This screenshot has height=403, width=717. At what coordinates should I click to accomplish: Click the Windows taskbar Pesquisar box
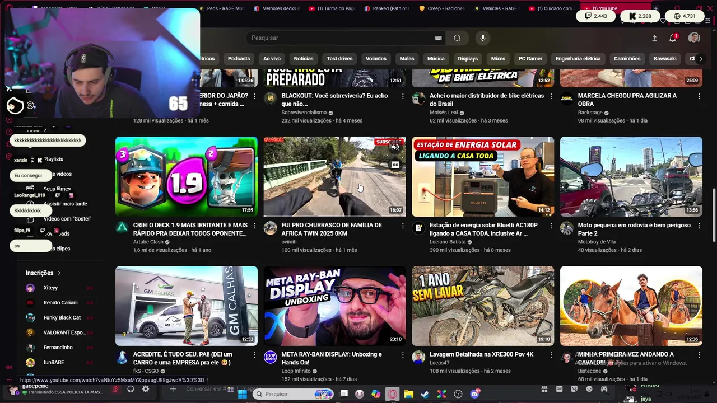pos(294,394)
